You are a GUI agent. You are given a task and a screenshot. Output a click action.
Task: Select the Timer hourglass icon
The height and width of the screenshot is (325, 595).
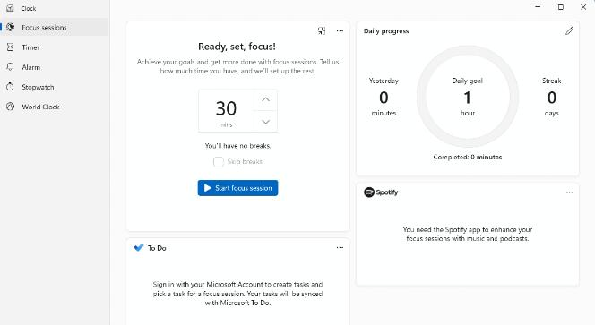[10, 47]
